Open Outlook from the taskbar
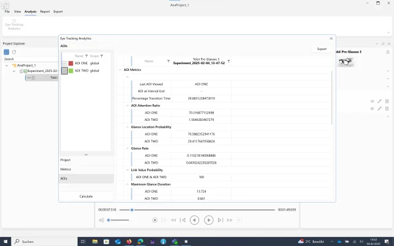The height and width of the screenshot is (246, 394). pyautogui.click(x=118, y=242)
